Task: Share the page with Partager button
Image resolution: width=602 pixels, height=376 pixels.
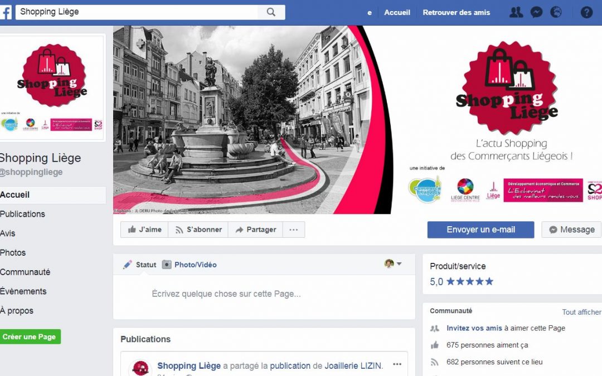Action: coord(255,229)
